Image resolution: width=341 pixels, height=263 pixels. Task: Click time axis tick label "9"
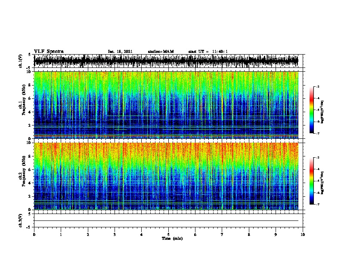276,235
